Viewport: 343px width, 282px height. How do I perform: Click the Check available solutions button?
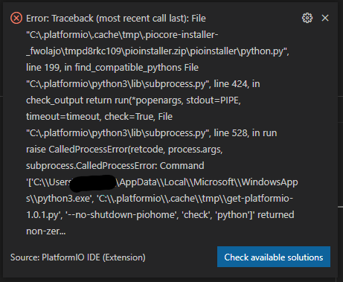(274, 257)
